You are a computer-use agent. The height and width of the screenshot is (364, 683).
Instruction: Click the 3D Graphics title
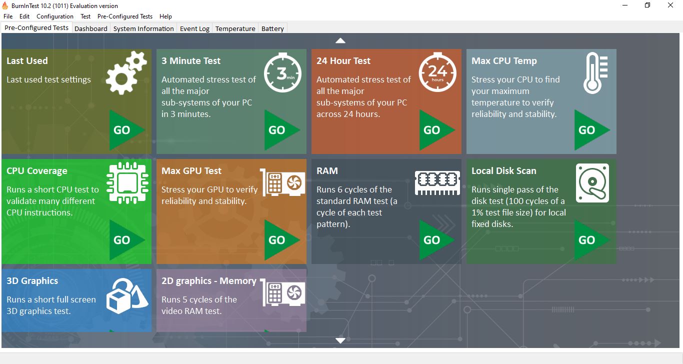point(32,281)
